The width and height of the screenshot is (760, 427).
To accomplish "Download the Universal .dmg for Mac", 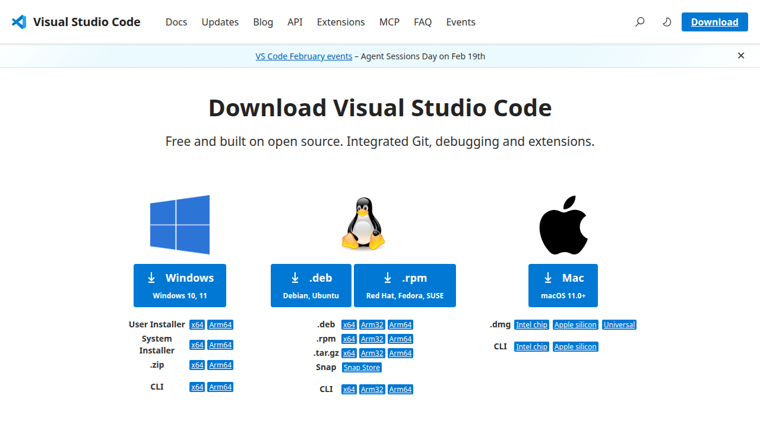I will point(619,324).
